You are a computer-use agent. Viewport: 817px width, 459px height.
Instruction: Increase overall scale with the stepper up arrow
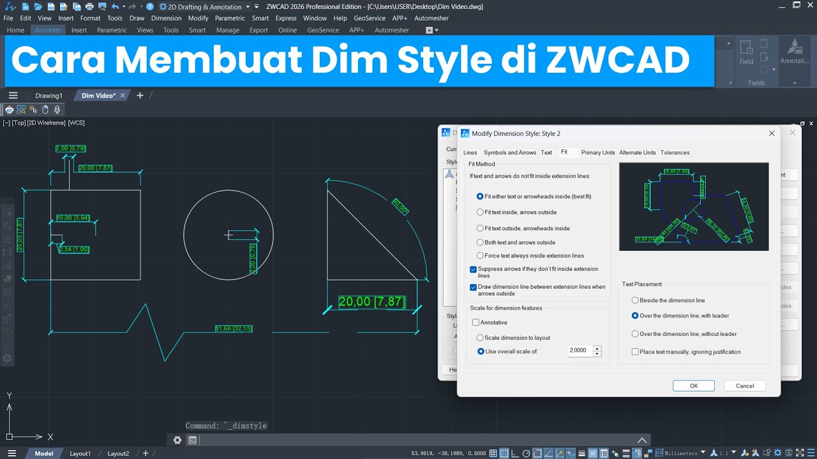tap(597, 348)
